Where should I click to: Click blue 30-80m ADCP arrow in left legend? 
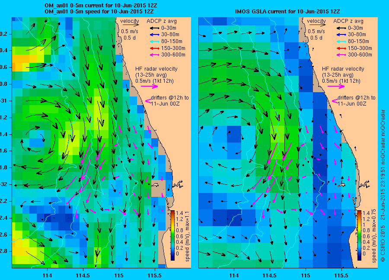155,34
